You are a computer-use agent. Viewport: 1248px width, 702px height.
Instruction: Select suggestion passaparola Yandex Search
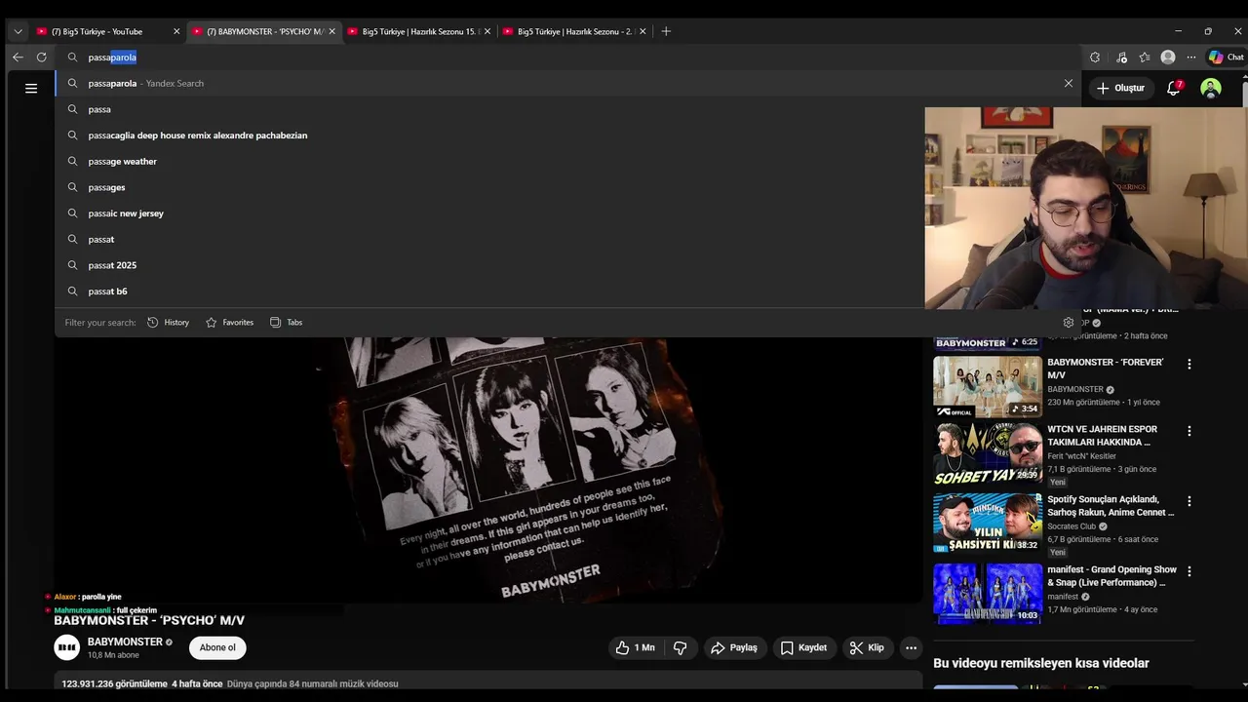click(565, 83)
